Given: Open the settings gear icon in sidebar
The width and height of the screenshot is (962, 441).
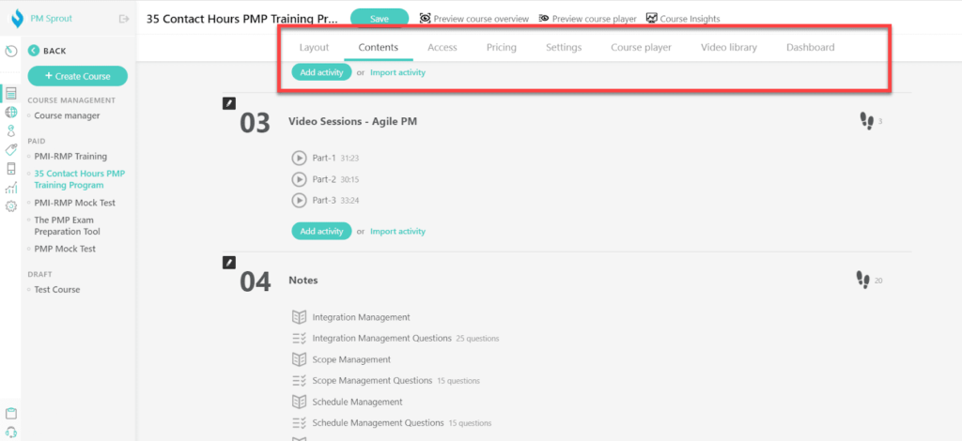Looking at the screenshot, I should click(x=11, y=206).
